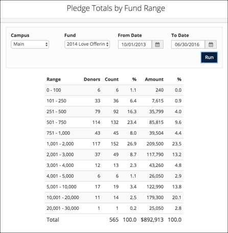Focus the To Date field 06/30/2016
This screenshot has width=228, height=233.
pos(188,45)
